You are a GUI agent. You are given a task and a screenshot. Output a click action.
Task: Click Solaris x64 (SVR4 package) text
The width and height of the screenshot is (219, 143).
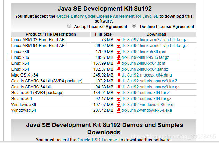[37, 93]
